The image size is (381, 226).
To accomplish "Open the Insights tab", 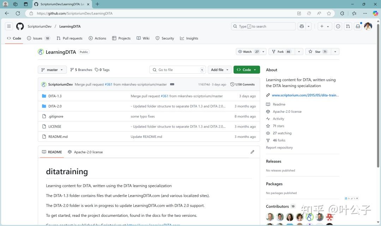I will click(x=189, y=38).
